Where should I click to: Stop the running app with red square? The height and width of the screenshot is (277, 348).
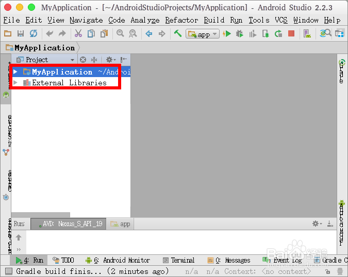[291, 33]
